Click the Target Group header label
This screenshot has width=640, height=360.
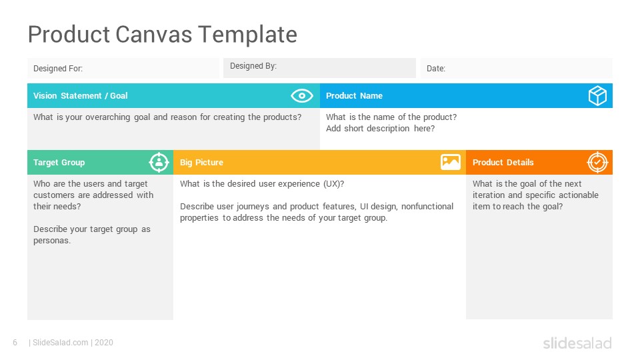point(59,163)
